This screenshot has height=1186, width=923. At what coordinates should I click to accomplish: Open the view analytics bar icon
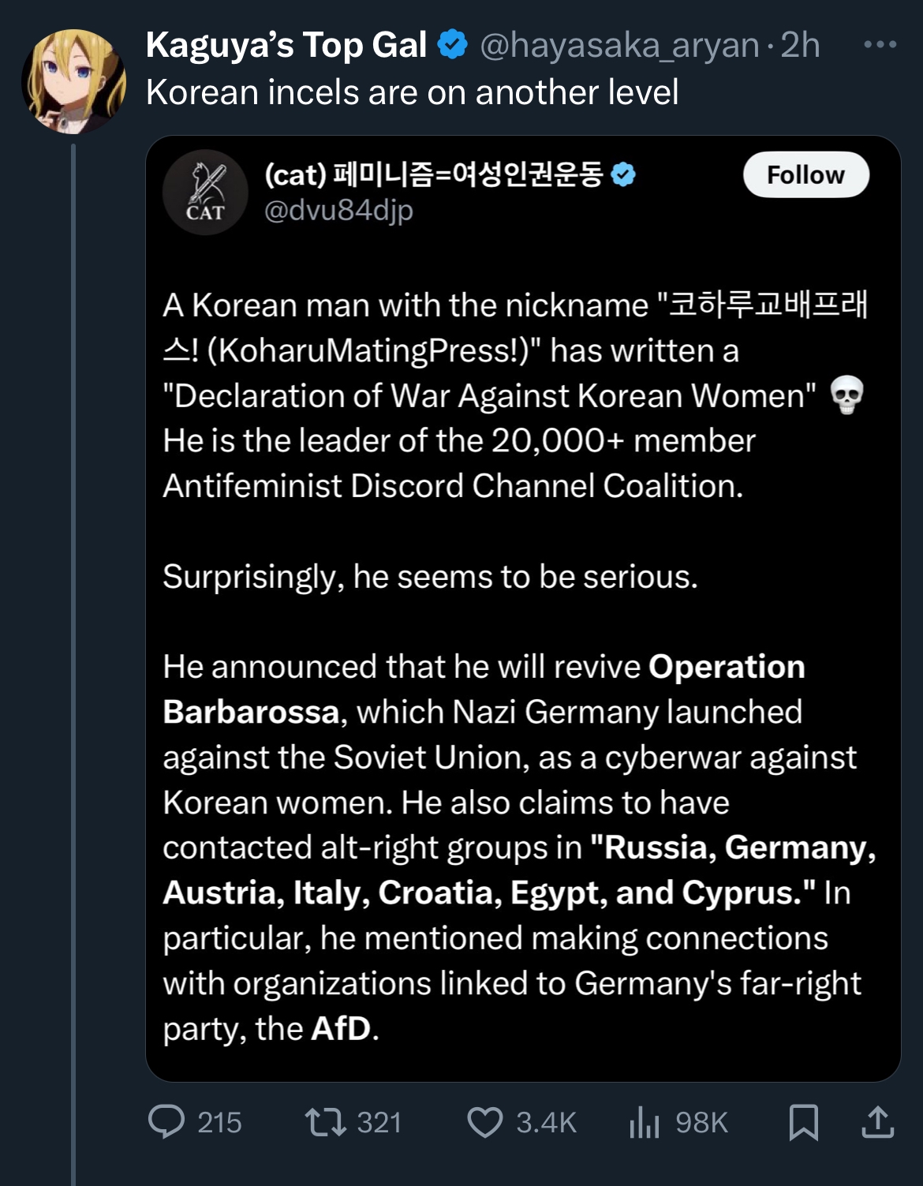(x=644, y=1121)
